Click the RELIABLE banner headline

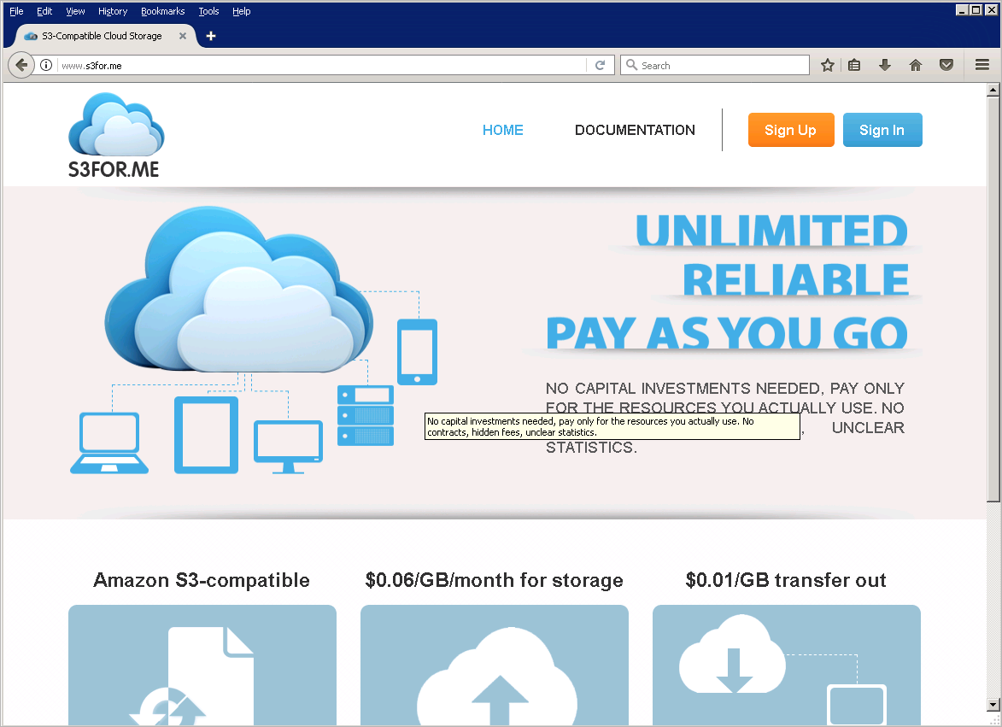[795, 279]
